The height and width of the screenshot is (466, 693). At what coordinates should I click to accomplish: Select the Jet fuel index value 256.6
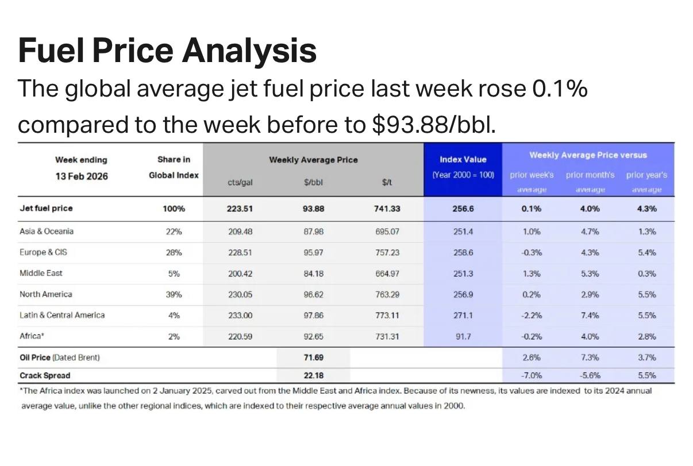463,209
